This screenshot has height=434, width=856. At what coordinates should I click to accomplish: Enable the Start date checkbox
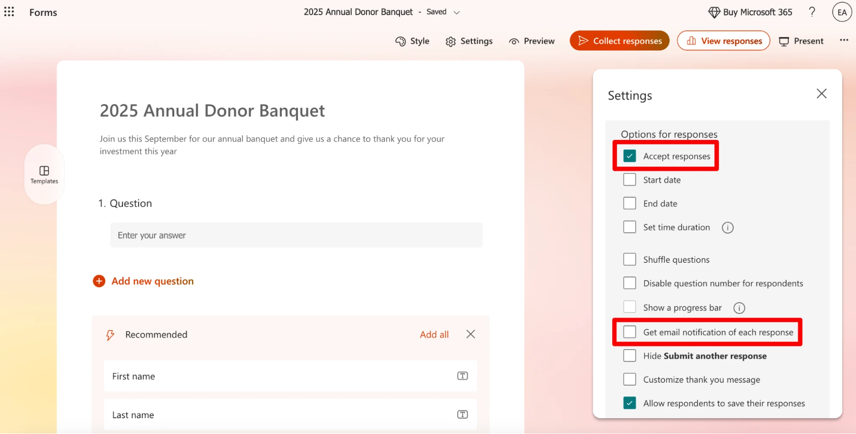629,180
